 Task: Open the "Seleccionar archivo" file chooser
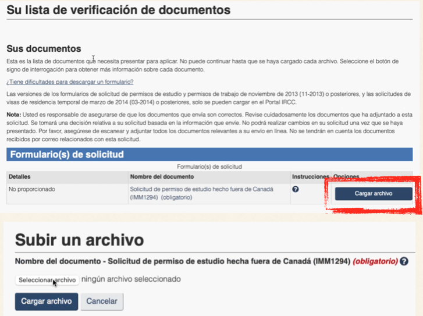47,280
